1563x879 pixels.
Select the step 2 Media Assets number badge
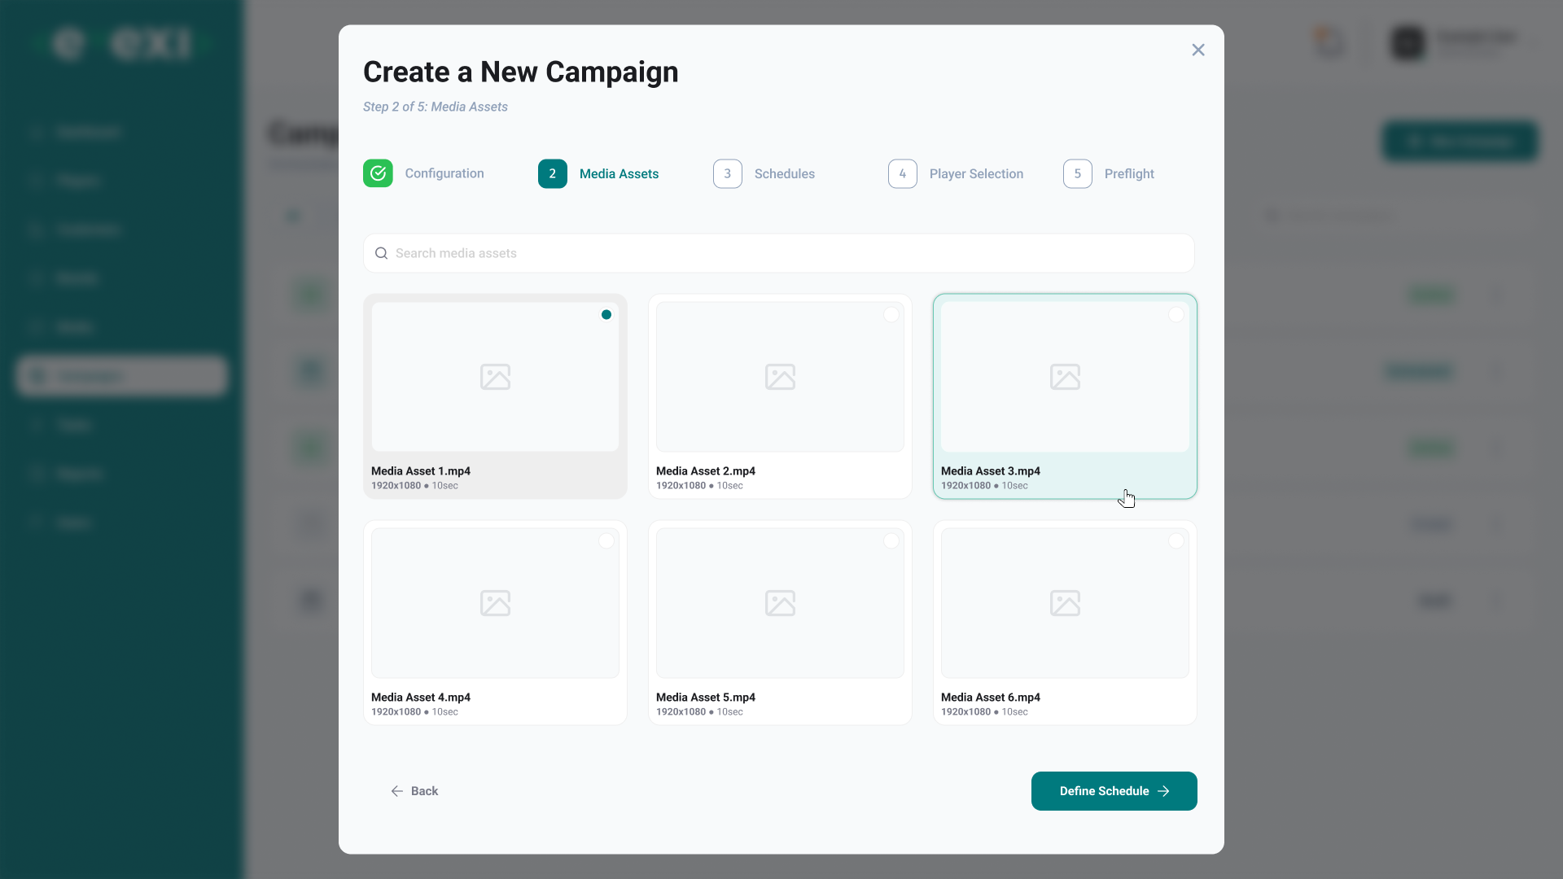553,173
